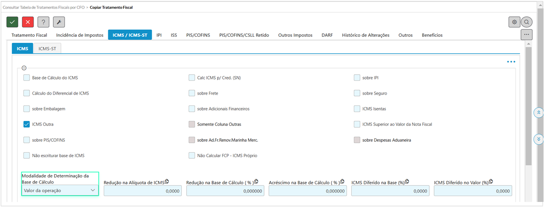This screenshot has height=207, width=544.
Task: Go to Consultar Tabela de Tratamentos Fiscais breadcrumb
Action: click(x=43, y=7)
